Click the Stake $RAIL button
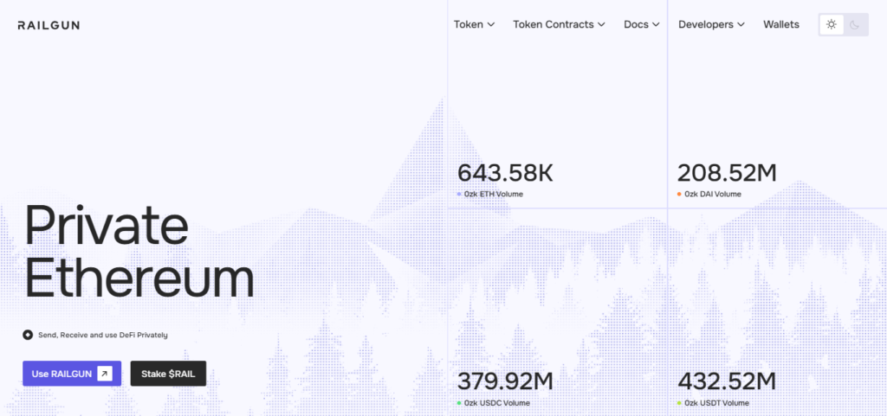The width and height of the screenshot is (887, 416). point(168,374)
